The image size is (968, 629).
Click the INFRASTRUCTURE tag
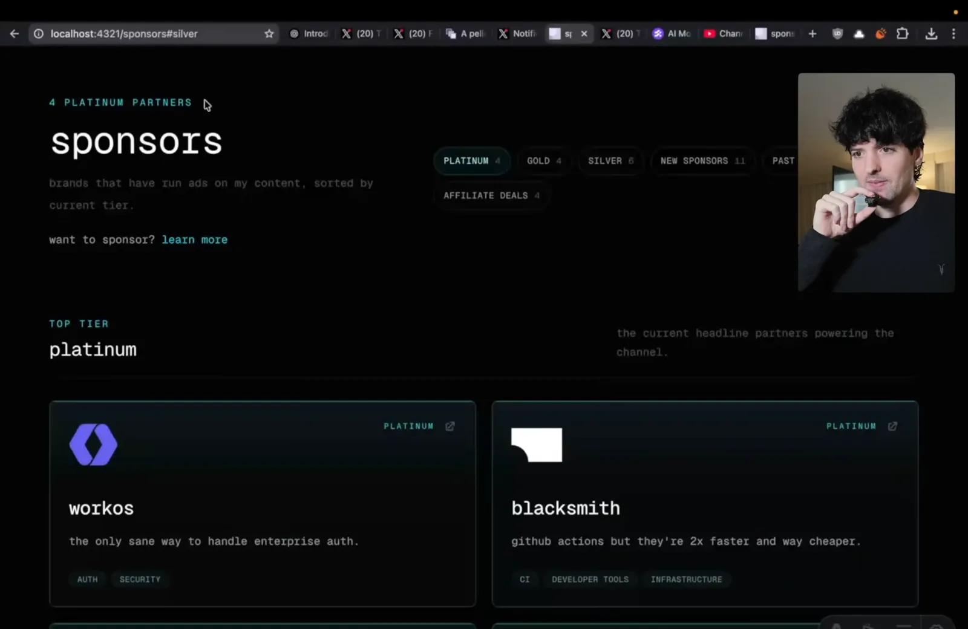point(686,579)
